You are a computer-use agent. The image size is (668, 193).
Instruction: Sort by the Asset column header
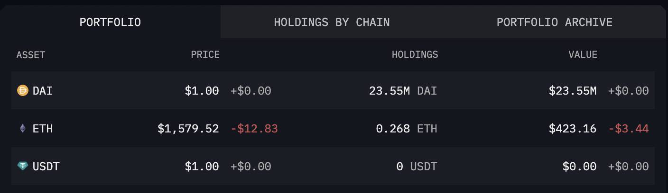point(31,55)
